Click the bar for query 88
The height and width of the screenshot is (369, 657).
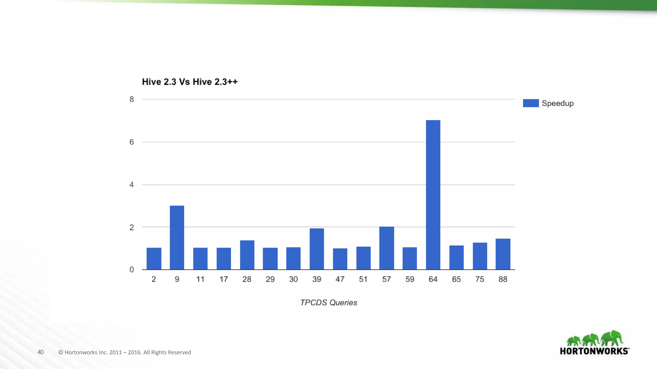point(503,254)
